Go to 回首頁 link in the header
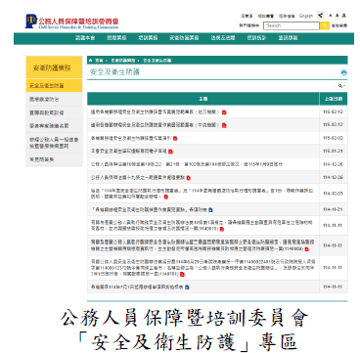Image resolution: width=360 pixels, height=353 pixels. coord(247,16)
